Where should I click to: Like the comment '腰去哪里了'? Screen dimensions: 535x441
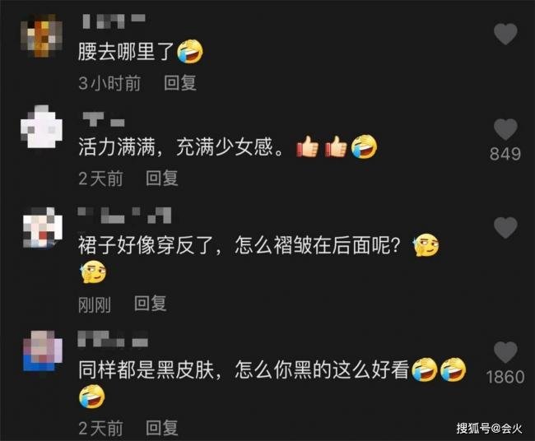(505, 34)
